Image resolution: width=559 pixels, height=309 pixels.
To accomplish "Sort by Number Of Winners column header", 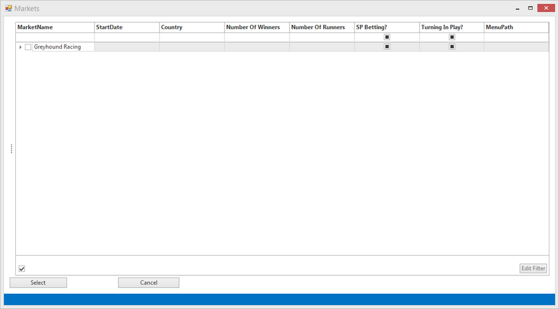I will pos(257,27).
